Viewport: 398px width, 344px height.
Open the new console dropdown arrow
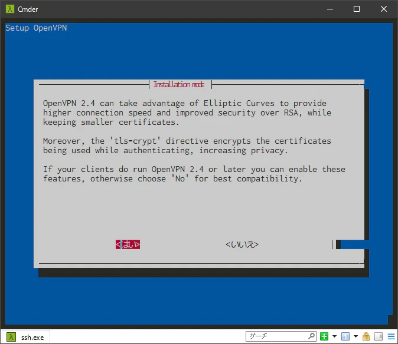click(x=334, y=336)
